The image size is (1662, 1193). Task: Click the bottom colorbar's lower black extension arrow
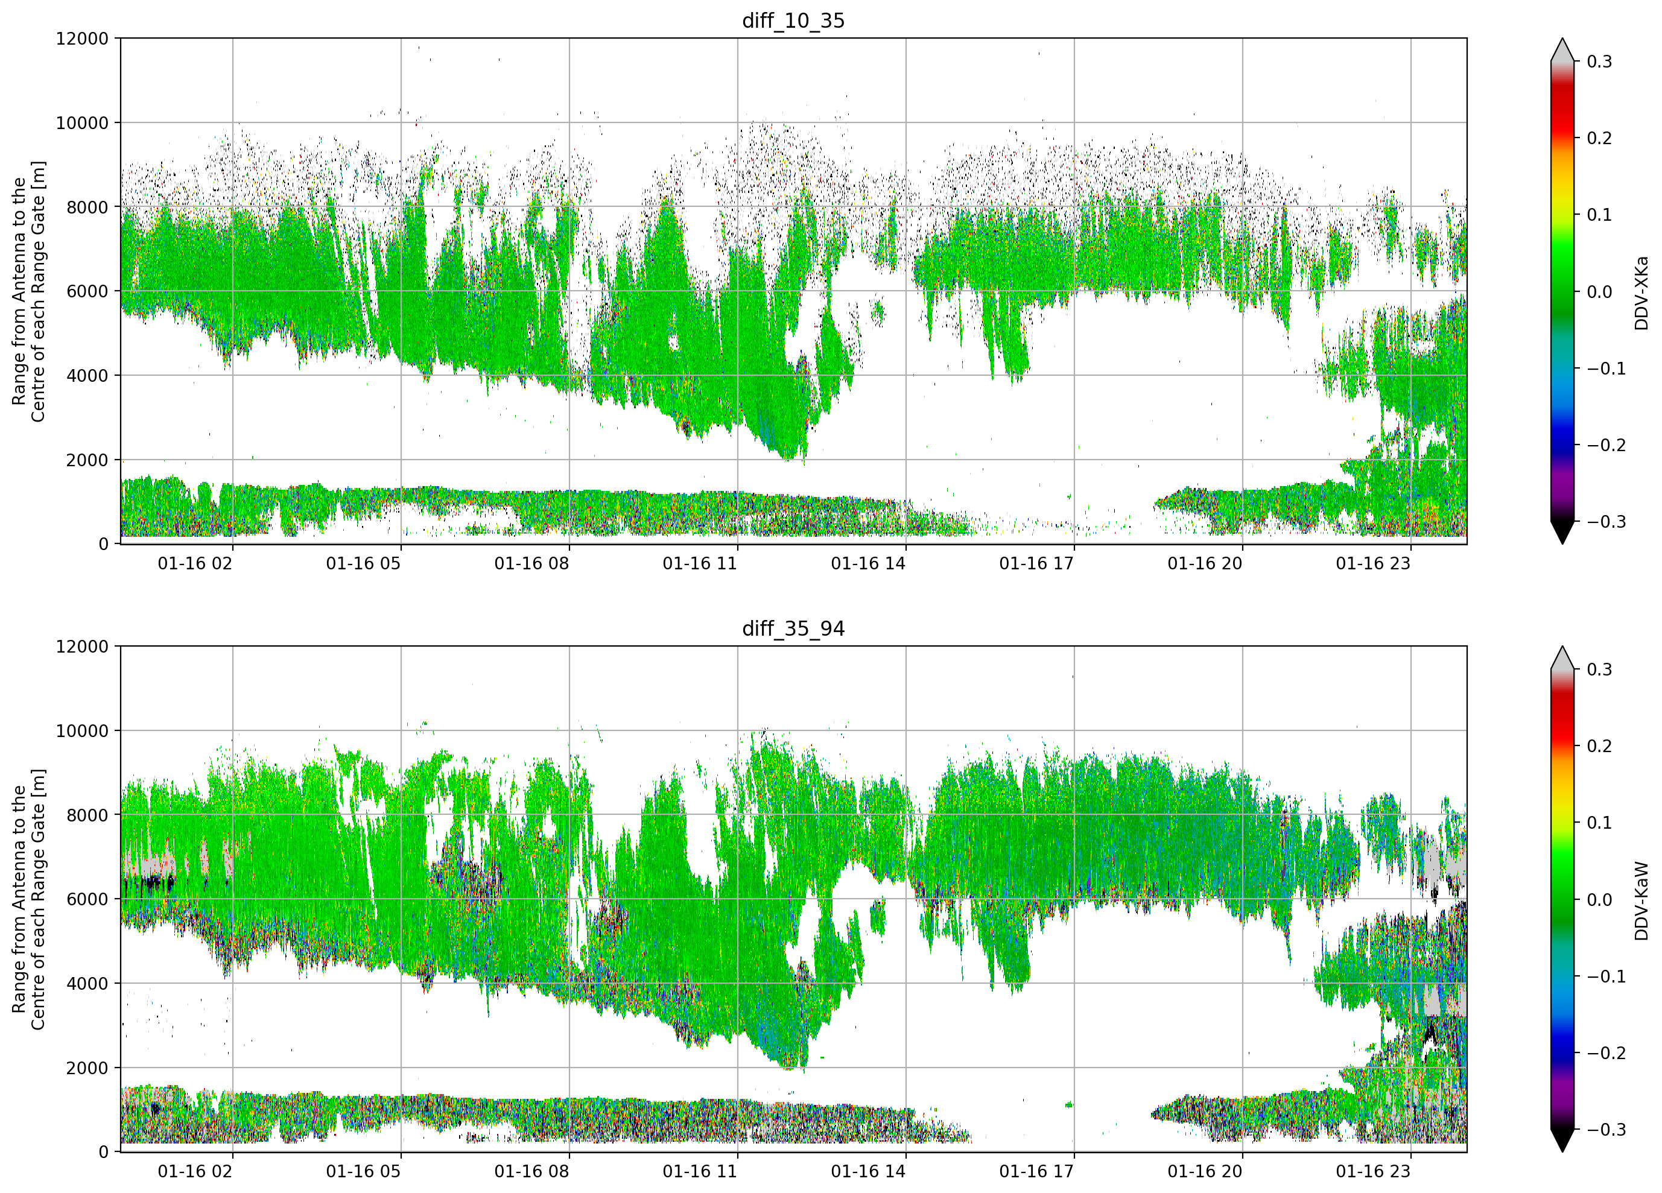pyautogui.click(x=1562, y=1141)
